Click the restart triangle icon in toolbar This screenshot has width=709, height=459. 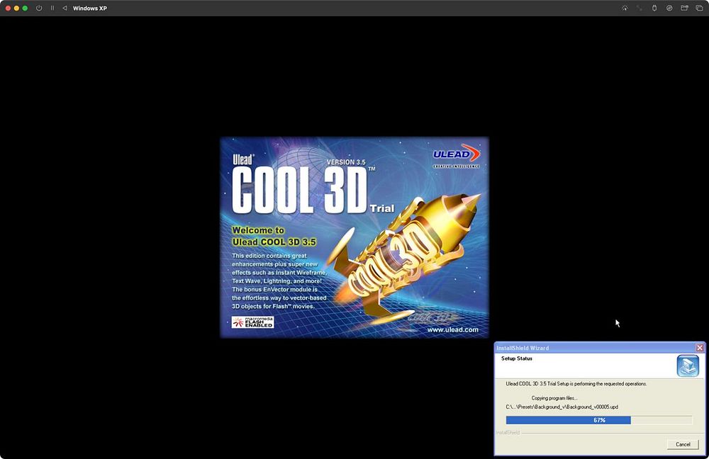65,8
